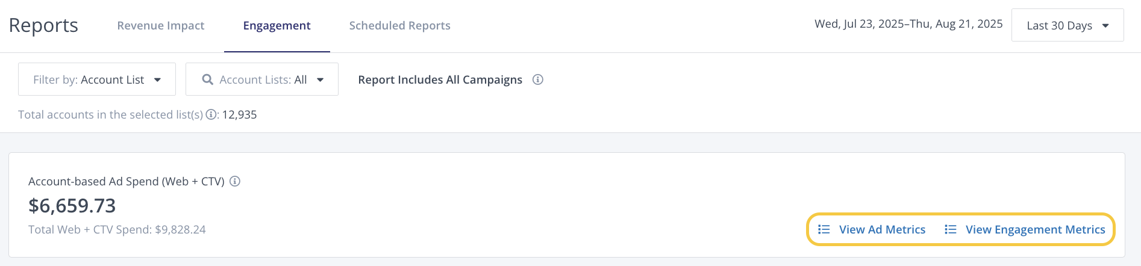Open the View Engagement Metrics link
This screenshot has height=266, width=1141.
click(x=1035, y=229)
